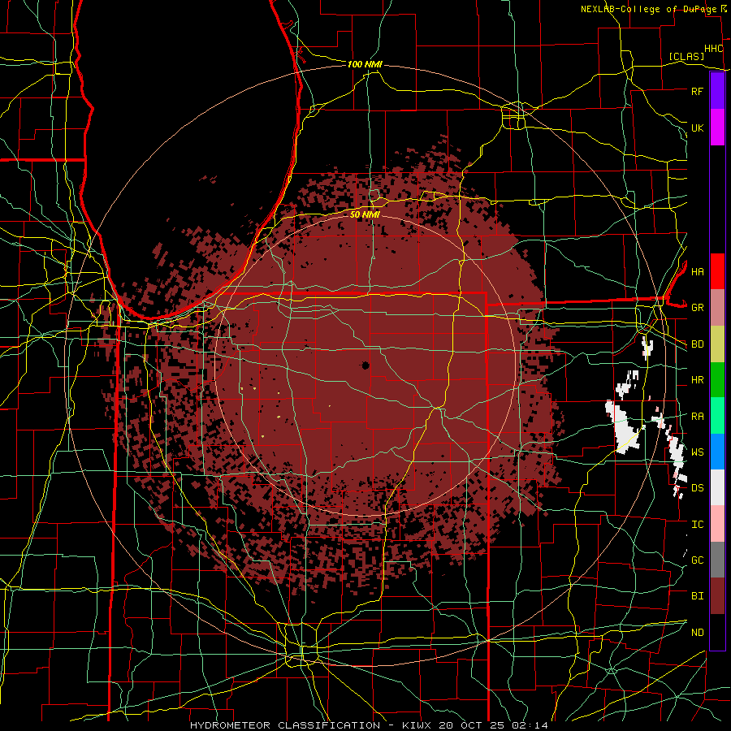Viewport: 731px width, 731px height.
Task: Choose the gray GC legend swatch
Action: pyautogui.click(x=717, y=560)
